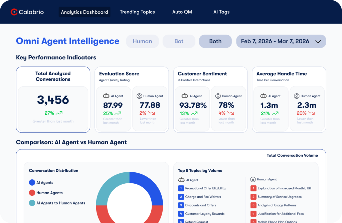342x223 pixels.
Task: Click the 1.3m AI handle time
Action: coord(269,105)
